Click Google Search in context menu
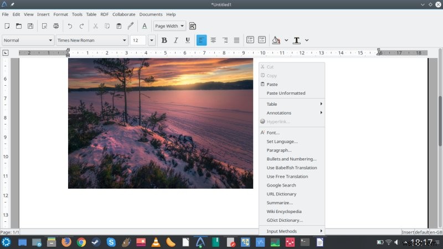The height and width of the screenshot is (249, 443). (281, 185)
